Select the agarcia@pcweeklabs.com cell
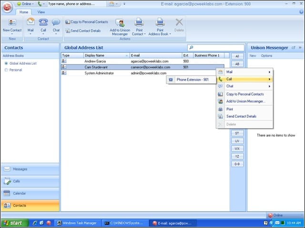 pos(150,61)
